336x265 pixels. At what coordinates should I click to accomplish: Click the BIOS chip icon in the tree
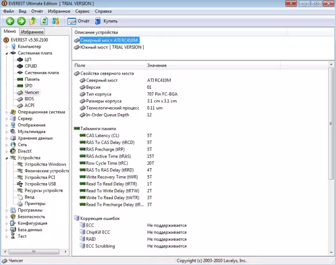[20, 99]
